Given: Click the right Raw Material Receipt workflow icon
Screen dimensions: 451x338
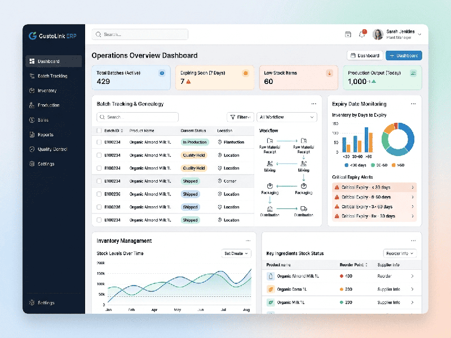Looking at the screenshot, I should tap(304, 140).
